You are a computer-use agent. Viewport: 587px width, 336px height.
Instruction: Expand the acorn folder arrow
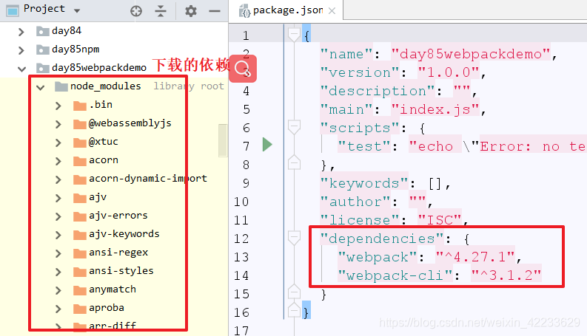[58, 161]
